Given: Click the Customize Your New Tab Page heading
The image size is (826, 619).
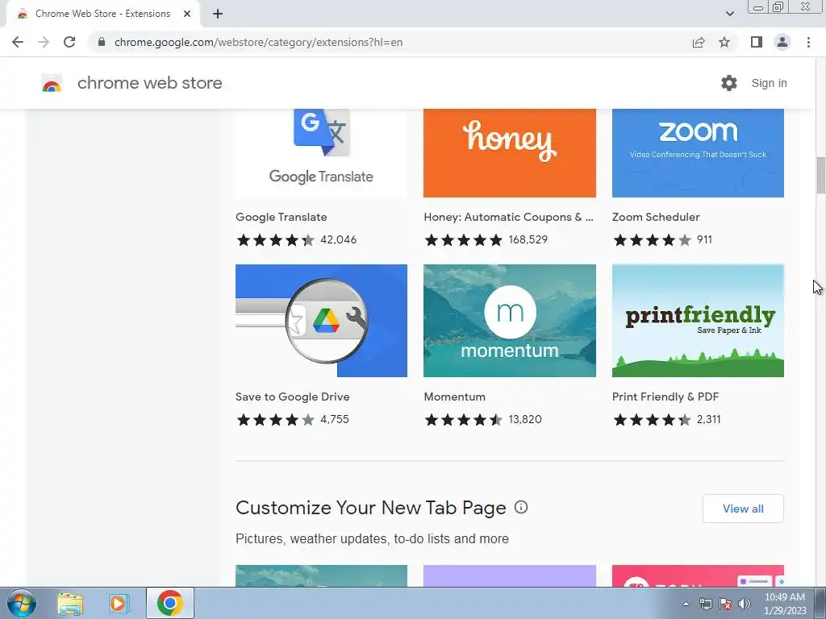Looking at the screenshot, I should tap(371, 508).
